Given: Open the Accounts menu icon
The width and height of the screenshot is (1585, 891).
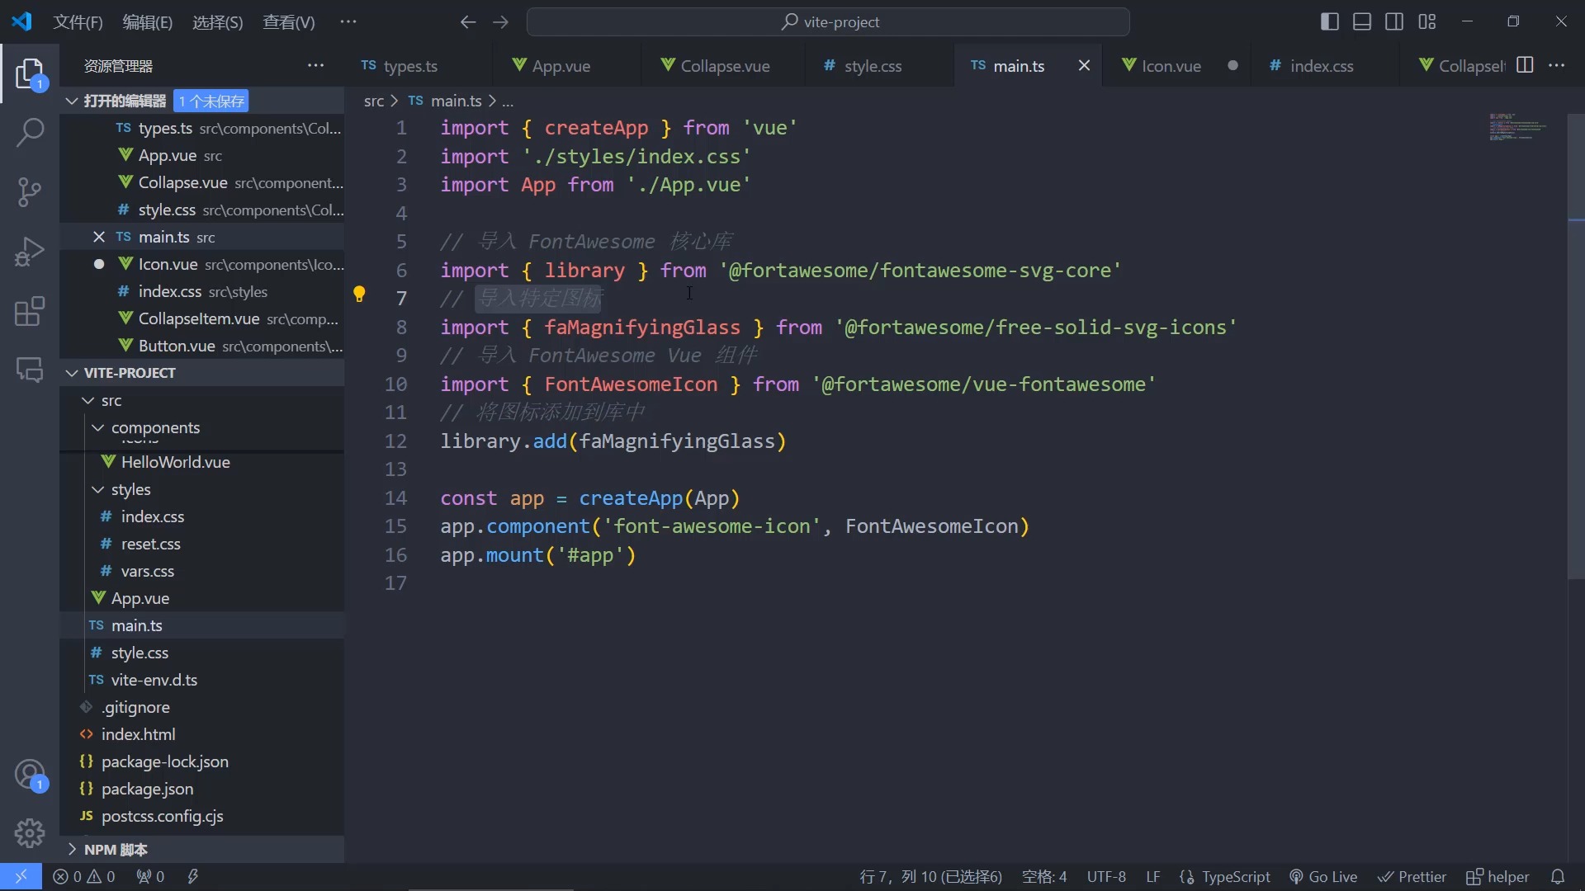Looking at the screenshot, I should (30, 775).
